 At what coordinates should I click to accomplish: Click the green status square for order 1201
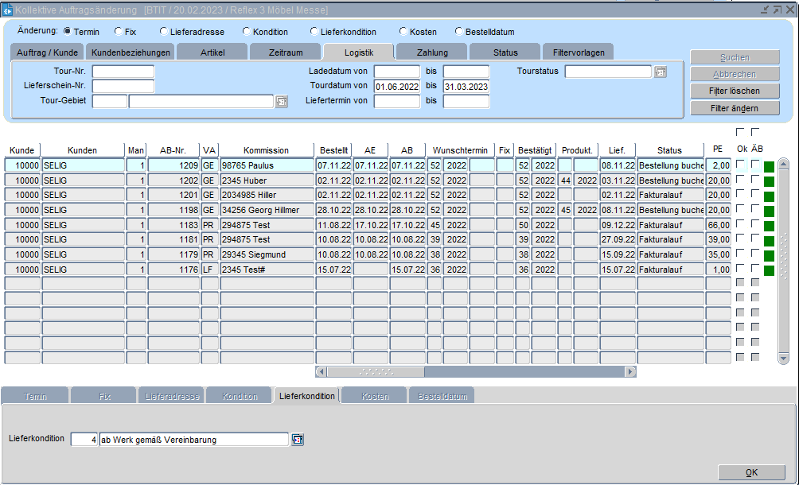click(x=769, y=196)
